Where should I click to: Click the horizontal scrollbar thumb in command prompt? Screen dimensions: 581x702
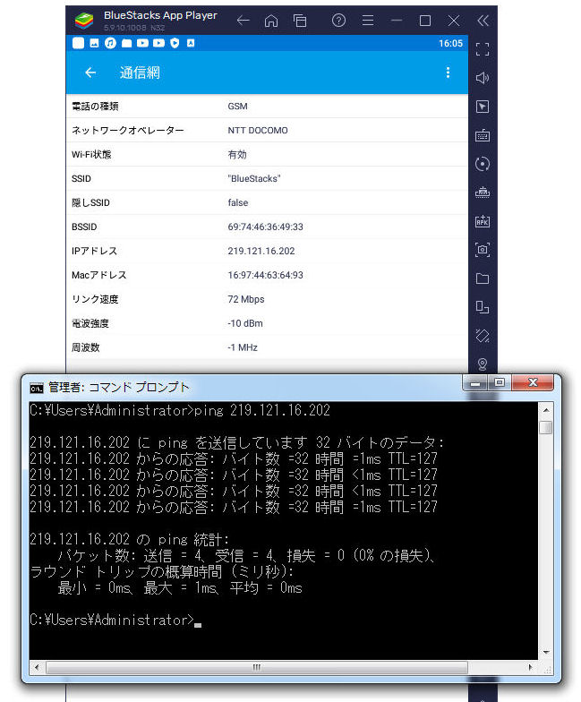[256, 667]
